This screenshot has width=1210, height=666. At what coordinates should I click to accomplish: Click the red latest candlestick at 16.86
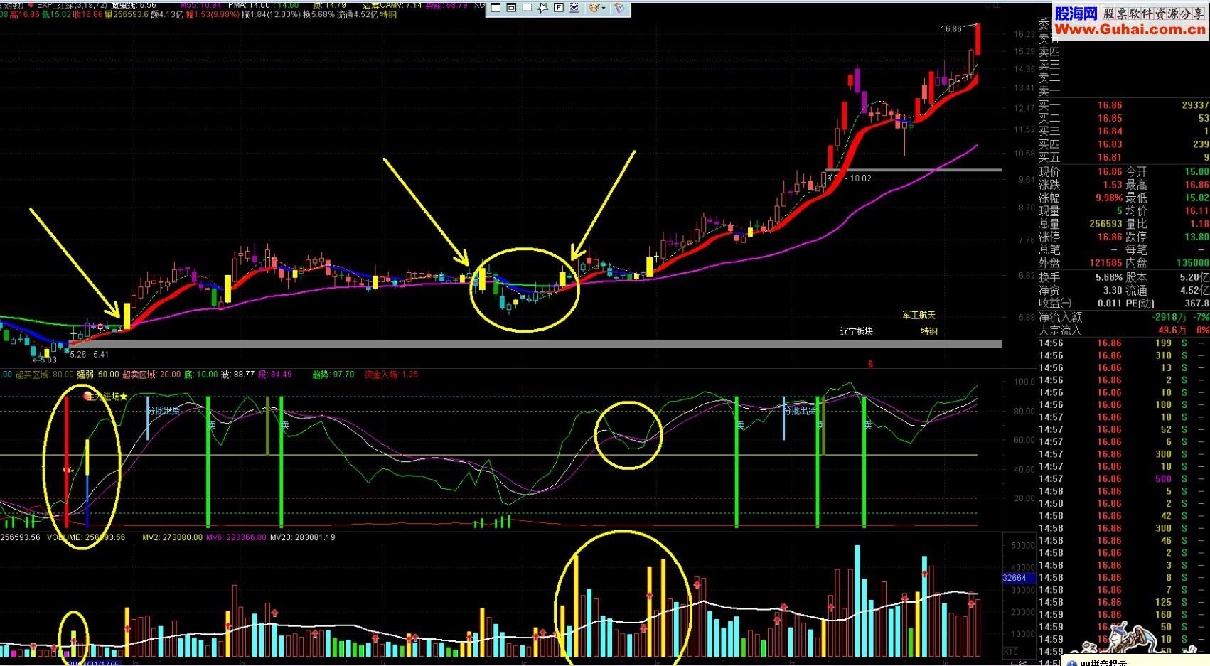point(978,39)
